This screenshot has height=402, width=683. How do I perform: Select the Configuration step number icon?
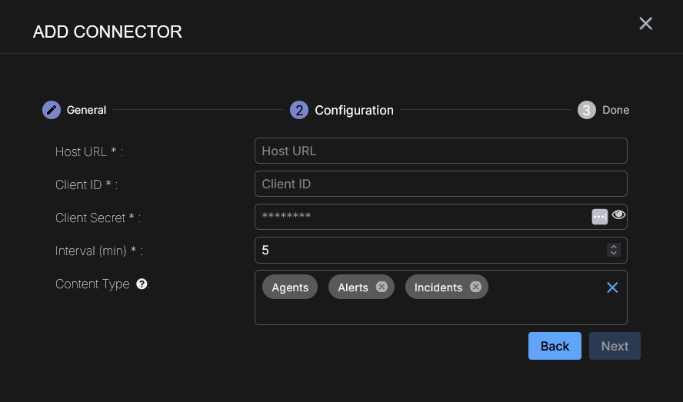pos(298,110)
